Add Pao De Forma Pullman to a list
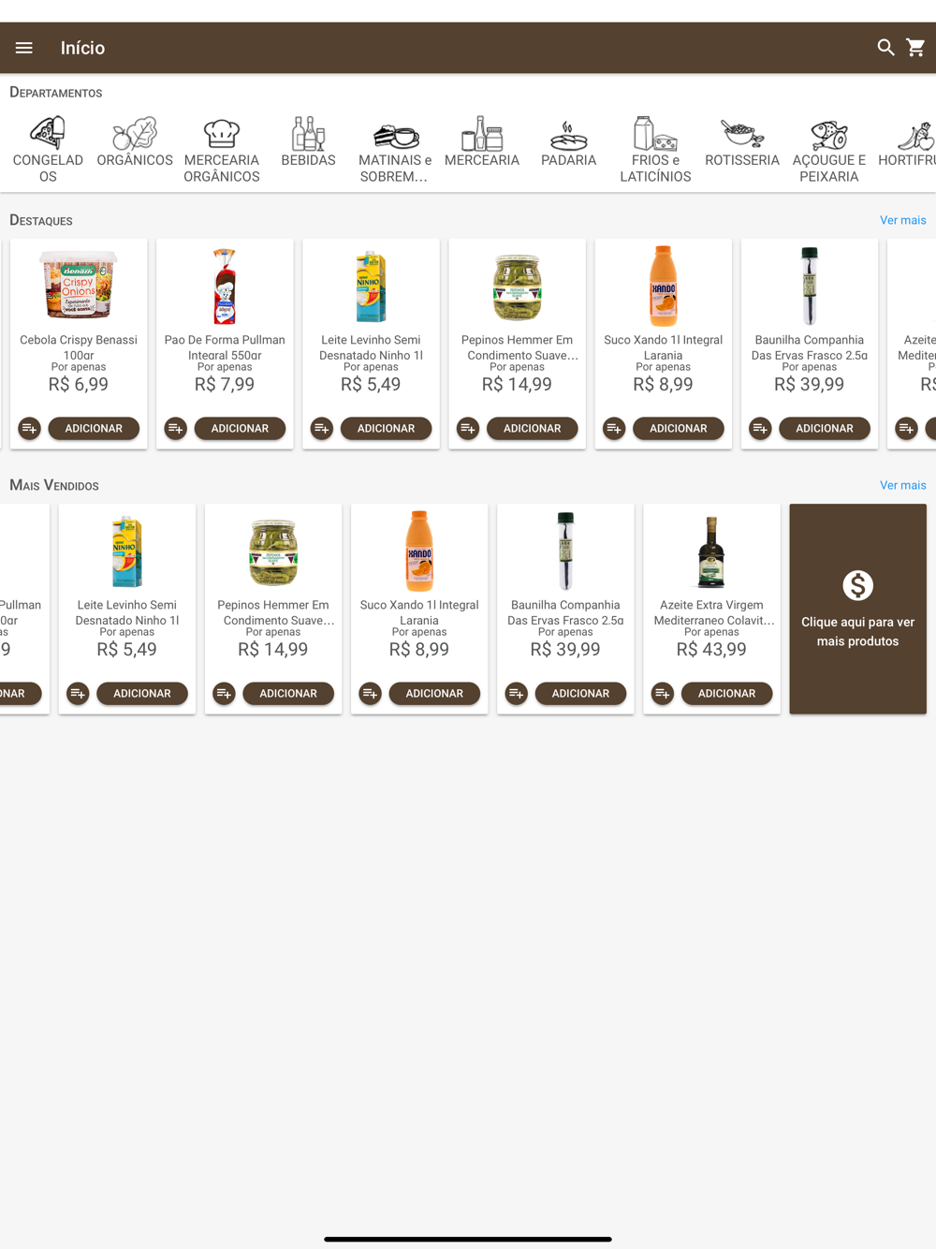Viewport: 936px width, 1249px height. pos(176,429)
